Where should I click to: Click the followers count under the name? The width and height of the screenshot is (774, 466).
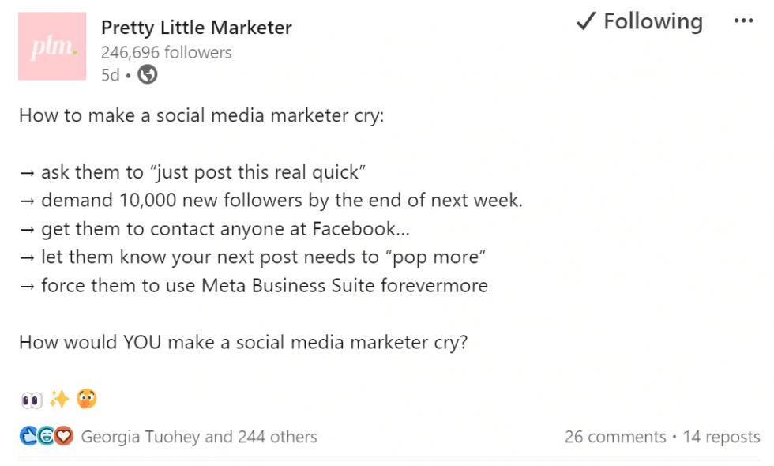click(166, 52)
